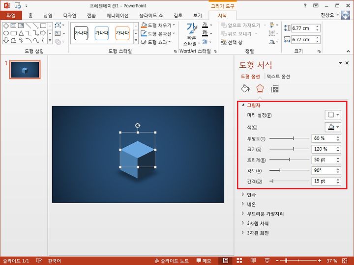Click the rotation handle above the cube
Screen dimensions: 354x265
(138, 125)
